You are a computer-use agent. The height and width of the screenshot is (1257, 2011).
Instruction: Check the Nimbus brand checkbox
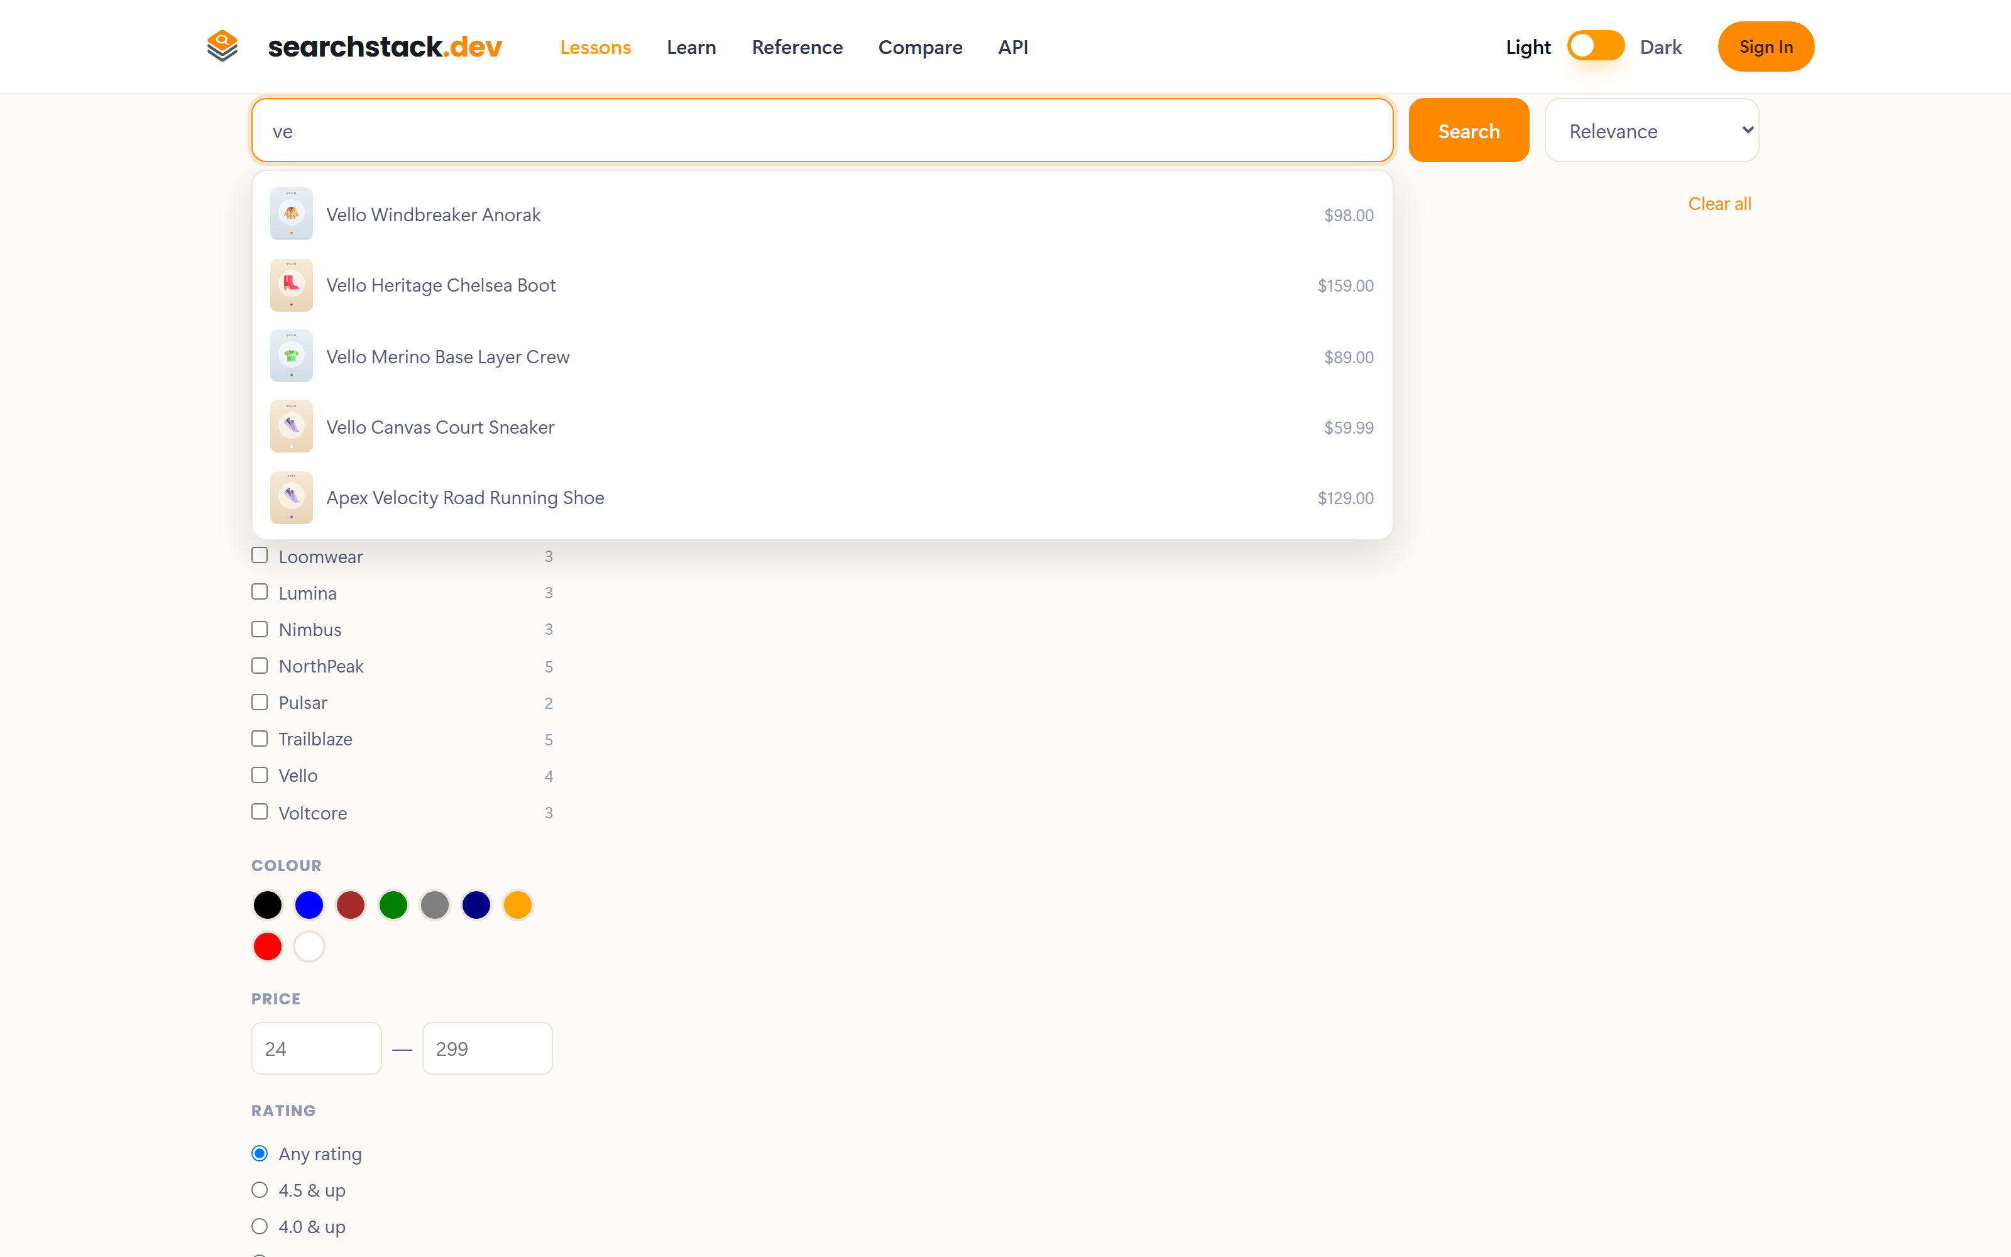260,628
